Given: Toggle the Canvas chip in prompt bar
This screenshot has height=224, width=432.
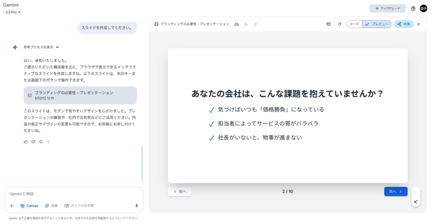Looking at the screenshot, I should [x=29, y=205].
